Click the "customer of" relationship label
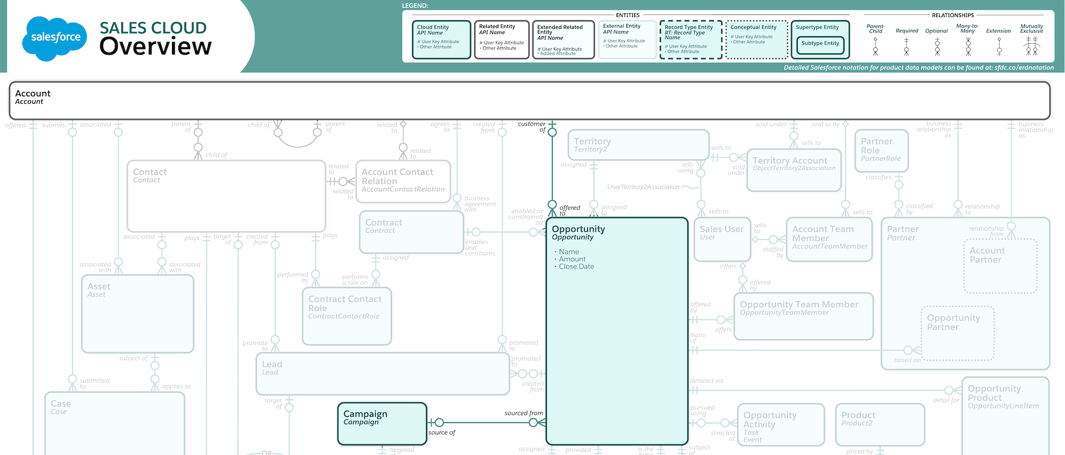The image size is (1065, 455). coord(532,127)
